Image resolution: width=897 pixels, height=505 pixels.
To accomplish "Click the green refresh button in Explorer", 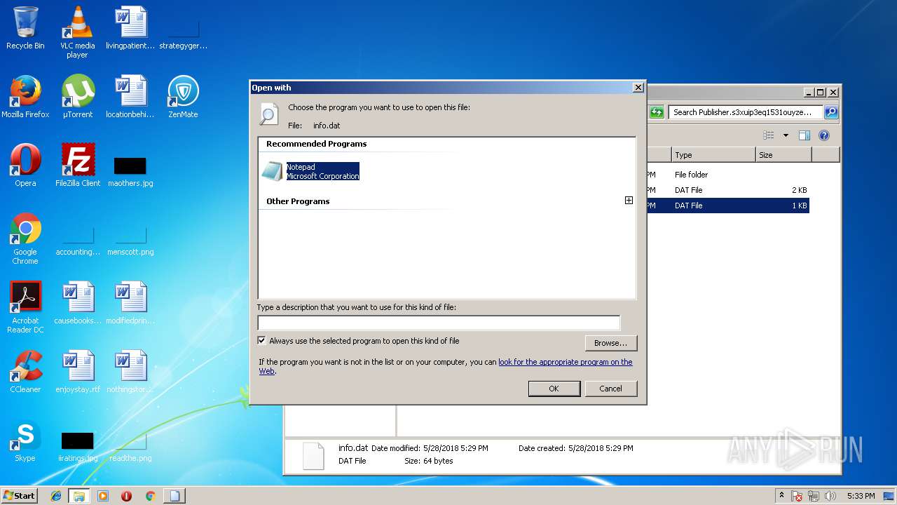I will (x=657, y=112).
